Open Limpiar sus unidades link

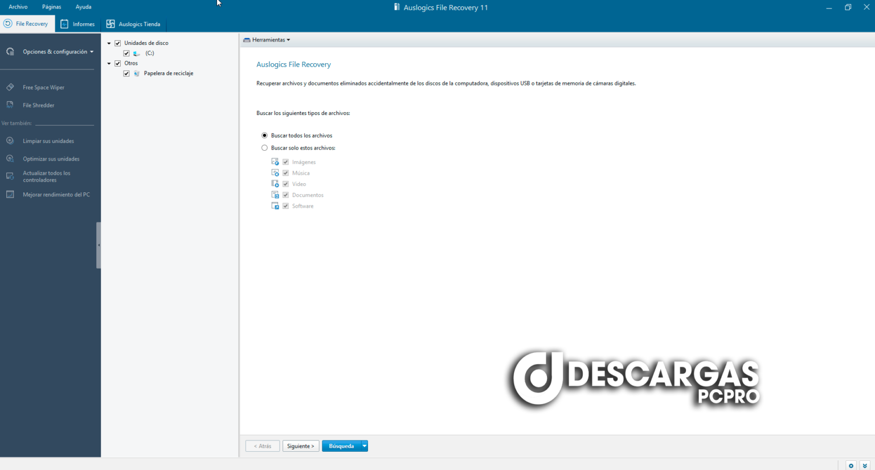point(48,141)
